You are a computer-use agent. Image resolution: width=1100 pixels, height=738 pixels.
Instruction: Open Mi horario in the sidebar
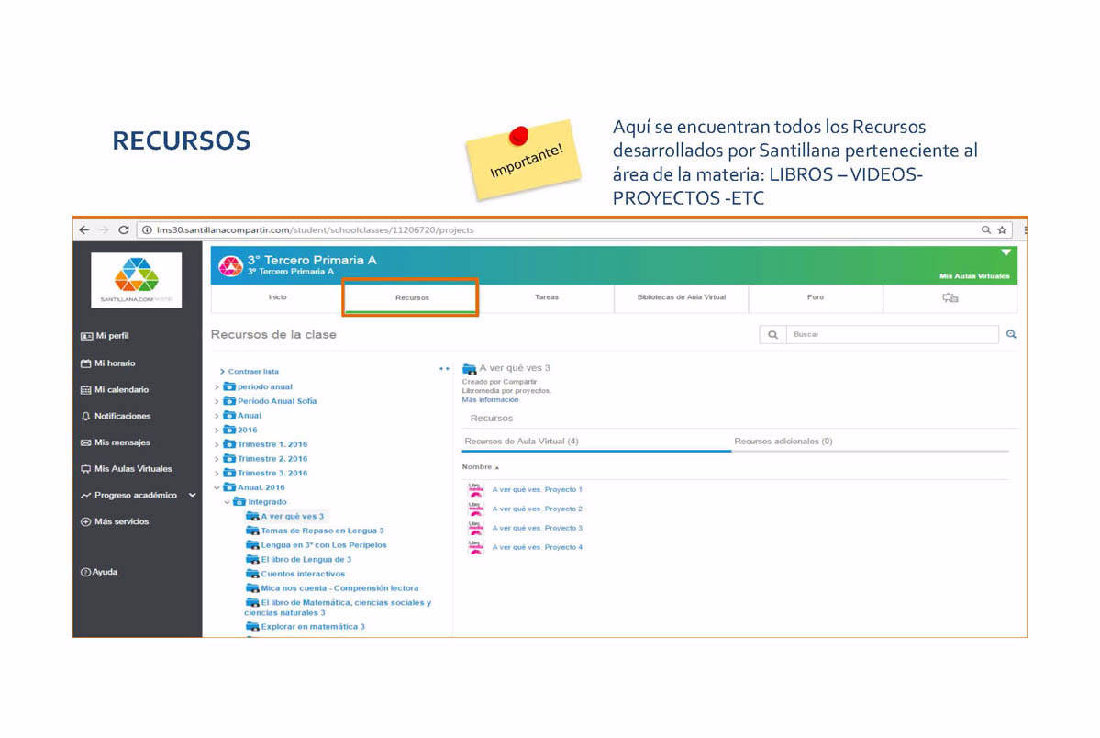[x=108, y=363]
